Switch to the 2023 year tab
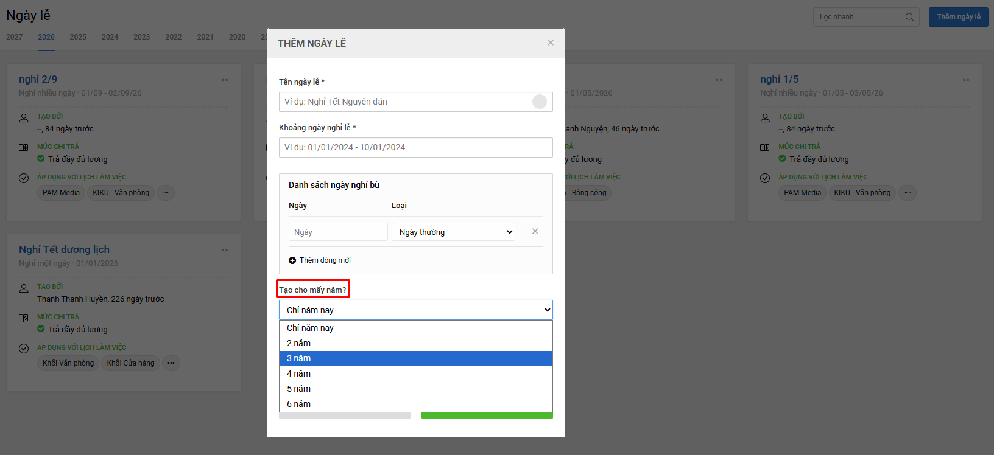Screen dimensions: 994x455 [142, 37]
